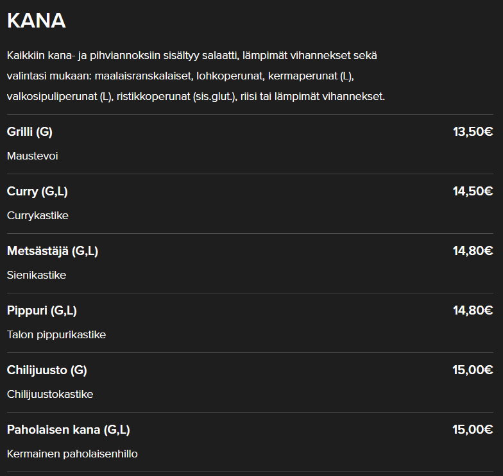503x476 pixels.
Task: Open the Paholaisen kana (G,L) item
Action: pos(68,429)
